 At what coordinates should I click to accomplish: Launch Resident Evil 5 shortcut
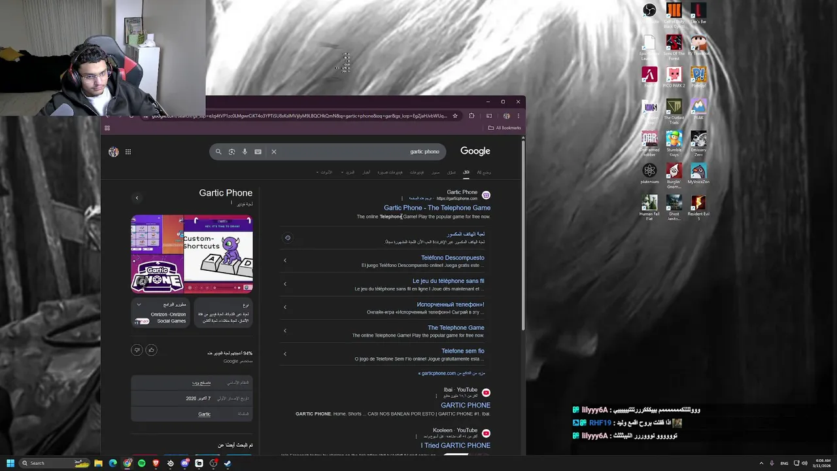tap(699, 208)
